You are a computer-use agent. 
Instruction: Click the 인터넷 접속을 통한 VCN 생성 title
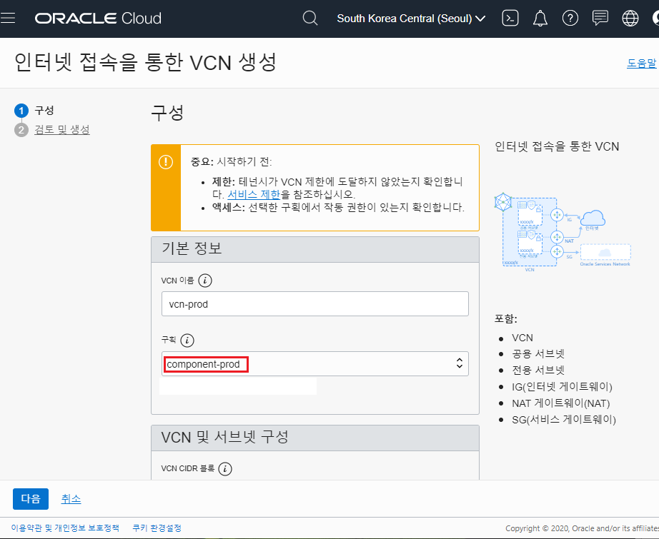[145, 63]
